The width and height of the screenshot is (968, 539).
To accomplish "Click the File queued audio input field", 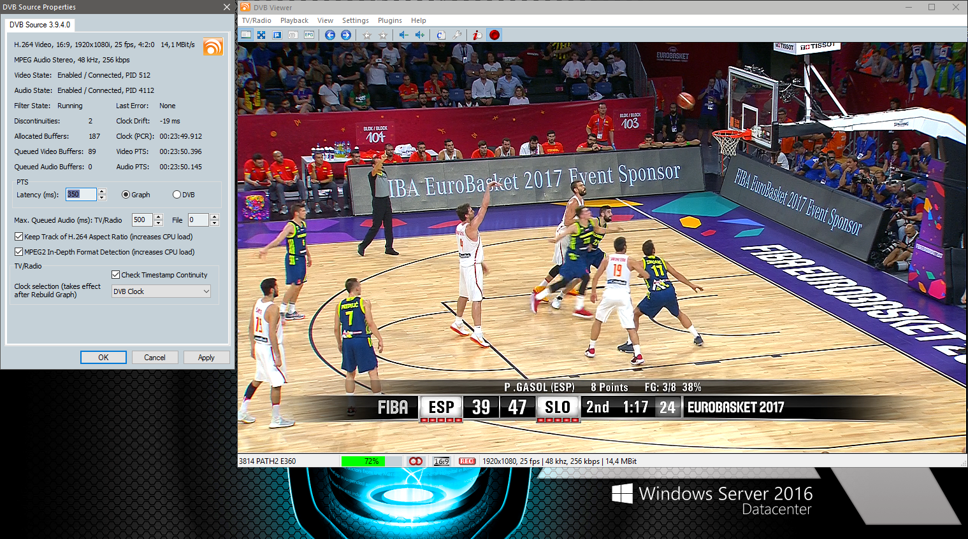I will pos(199,220).
